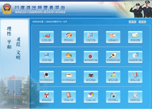This screenshot has width=152, height=109.
Task: Select the 涉爆人员 stamp tile
Action: (x=135, y=77)
